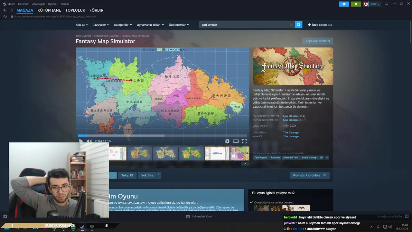Screen dimensions: 412x232
Task: Click the add game plus icon
Action: (5, 216)
